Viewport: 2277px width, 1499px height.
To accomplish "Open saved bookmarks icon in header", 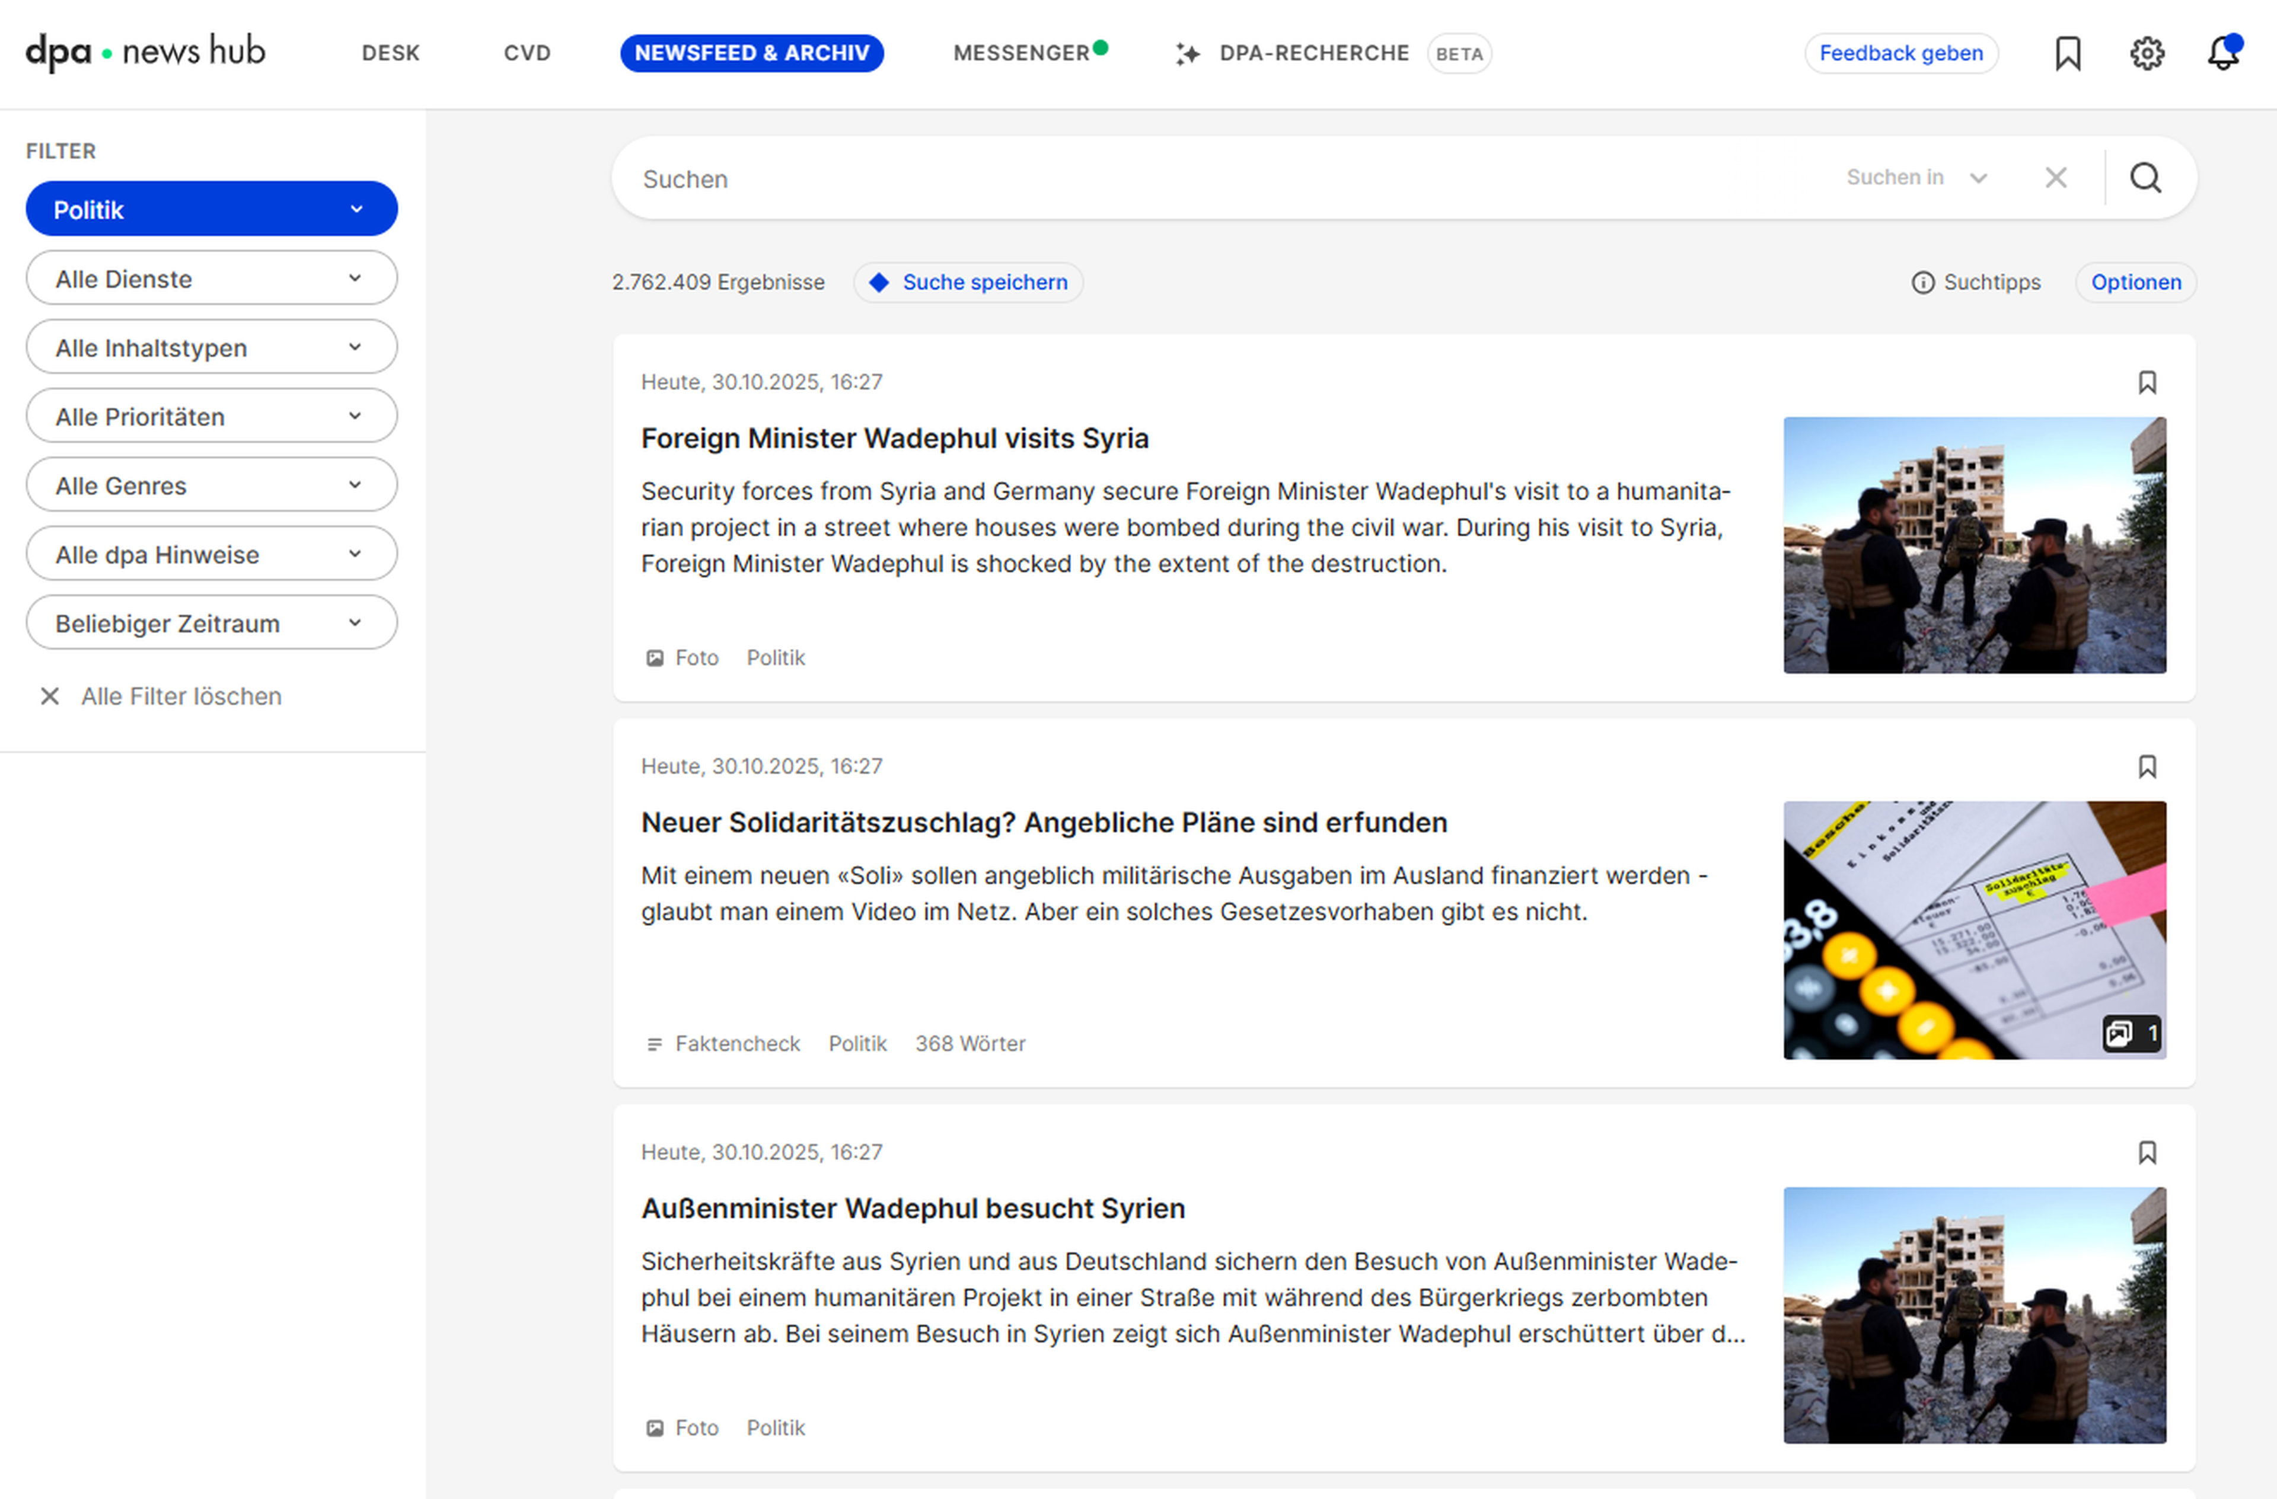I will click(x=2068, y=53).
